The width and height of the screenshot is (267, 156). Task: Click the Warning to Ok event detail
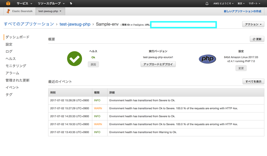coord(143,132)
